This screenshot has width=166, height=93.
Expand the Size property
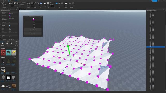tap(1, 37)
